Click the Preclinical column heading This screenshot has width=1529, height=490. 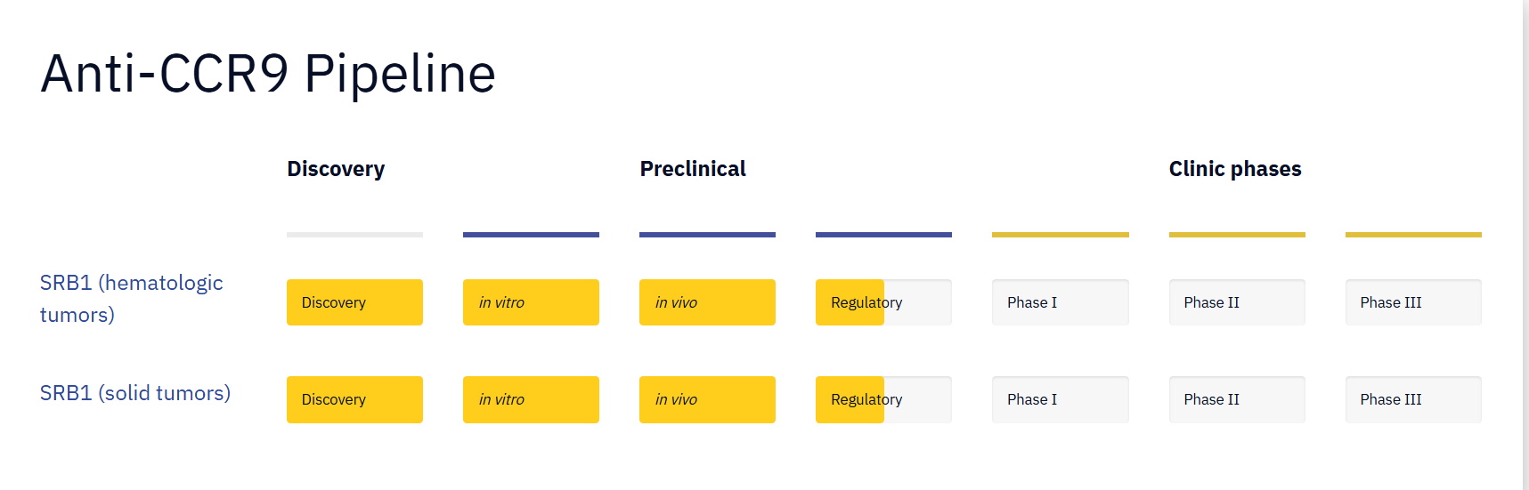(x=693, y=169)
